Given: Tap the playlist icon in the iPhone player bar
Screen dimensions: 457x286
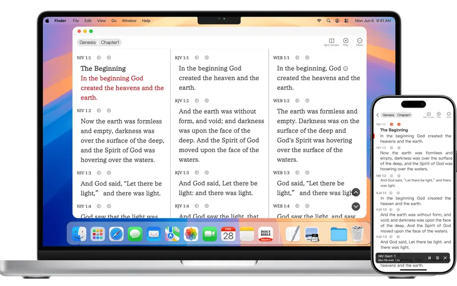Looking at the screenshot, I should click(x=437, y=258).
